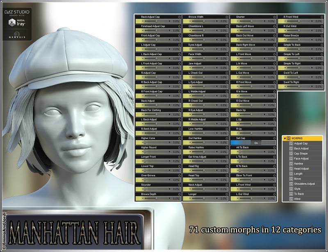The width and height of the screenshot is (328, 252).
Task: Click the group icon beside Style
Action: (291, 188)
